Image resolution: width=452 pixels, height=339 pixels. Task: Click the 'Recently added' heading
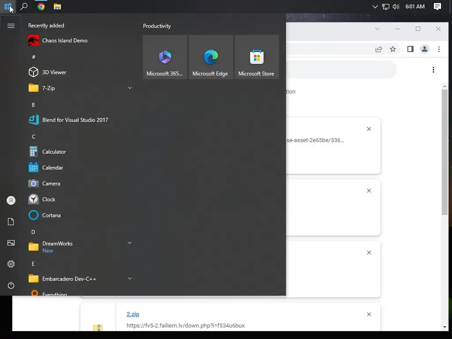click(x=46, y=26)
